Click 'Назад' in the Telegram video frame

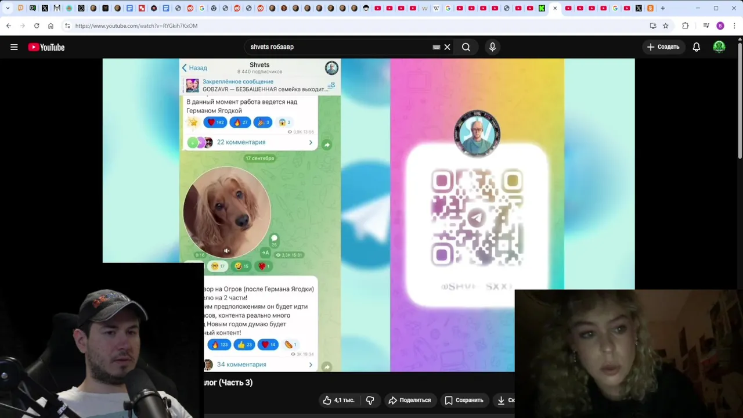[194, 68]
